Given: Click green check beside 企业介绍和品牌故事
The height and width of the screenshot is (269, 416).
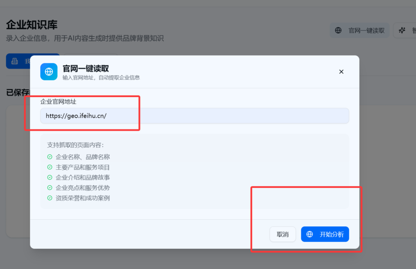Looking at the screenshot, I should (x=50, y=177).
